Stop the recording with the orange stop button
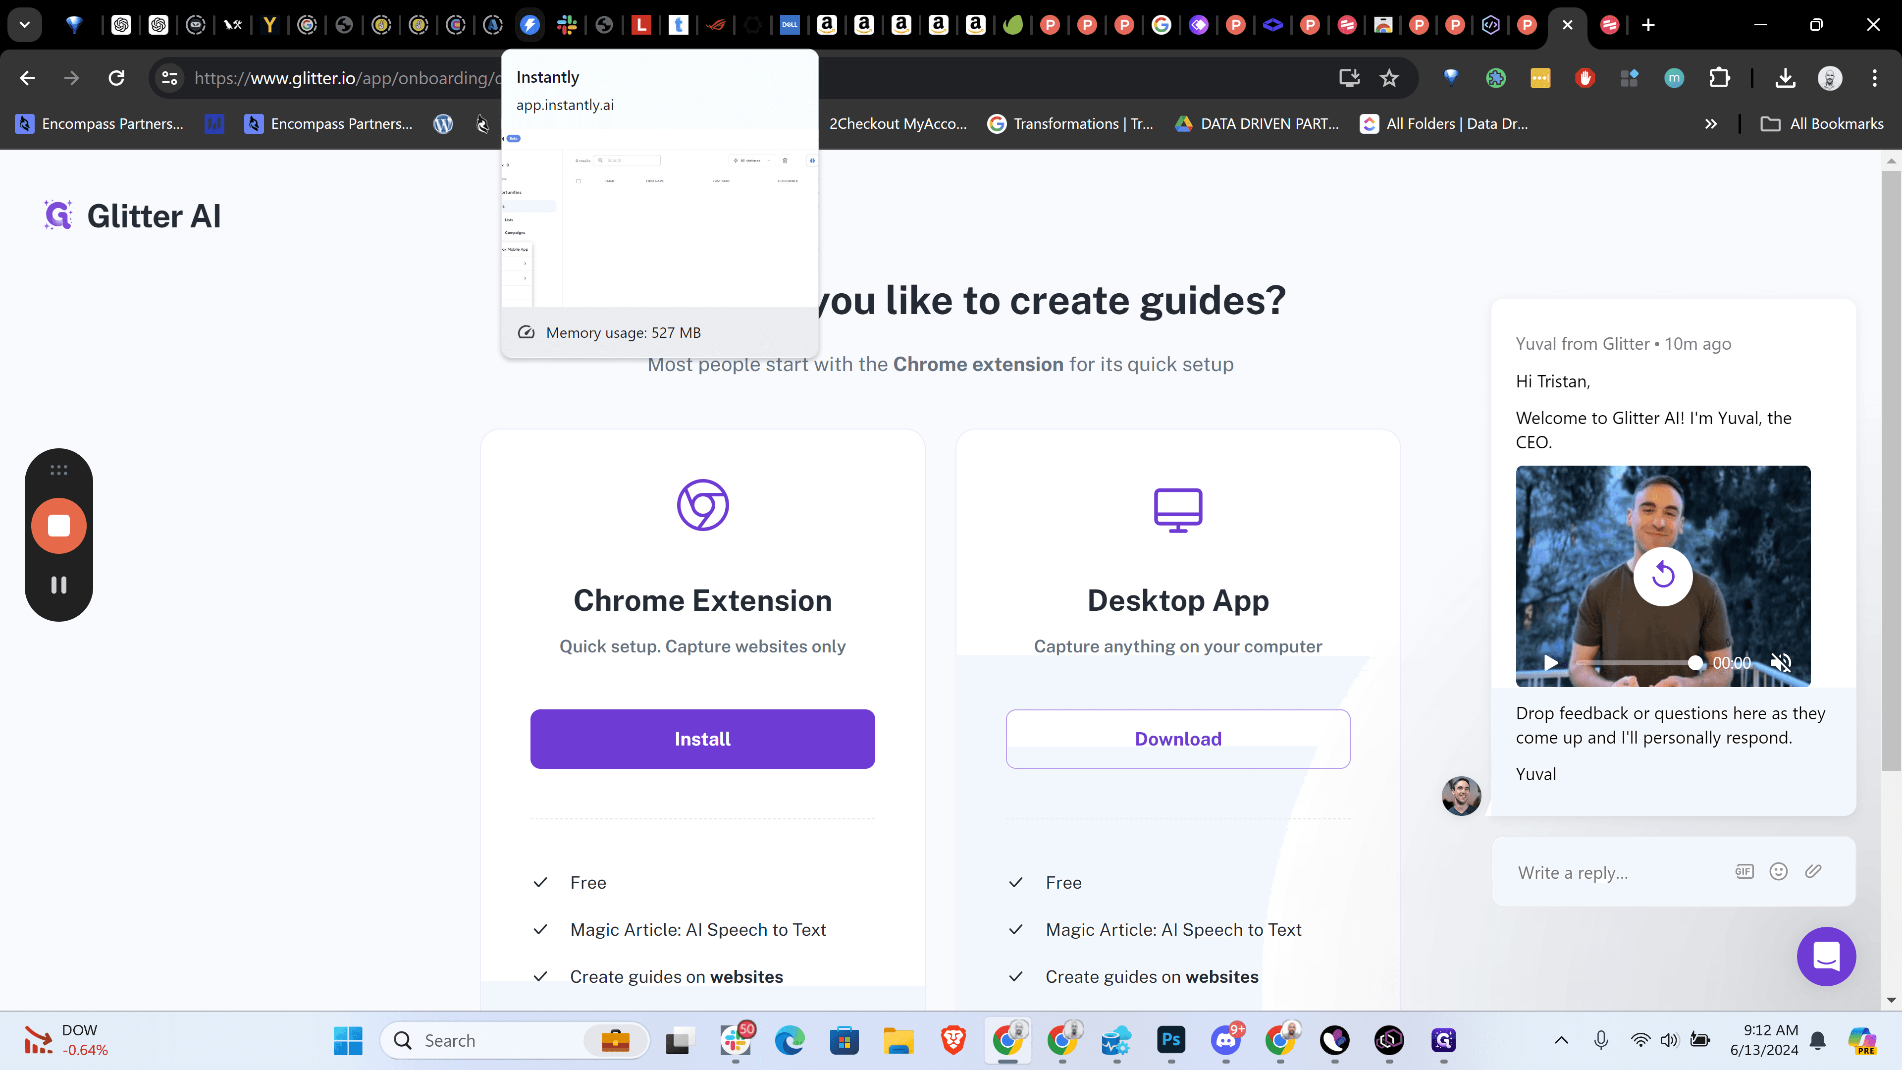The width and height of the screenshot is (1902, 1070). 59,526
